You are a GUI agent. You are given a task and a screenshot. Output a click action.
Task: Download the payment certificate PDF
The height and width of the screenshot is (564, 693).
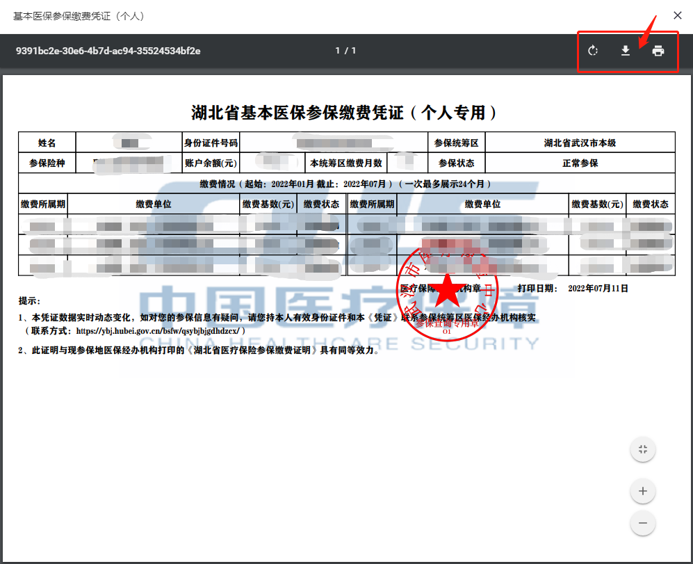626,51
